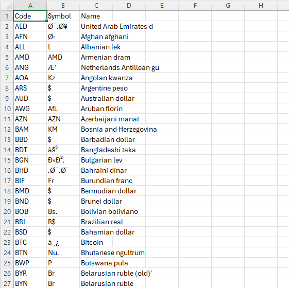
Task: Select column H header
Action: 261,6
